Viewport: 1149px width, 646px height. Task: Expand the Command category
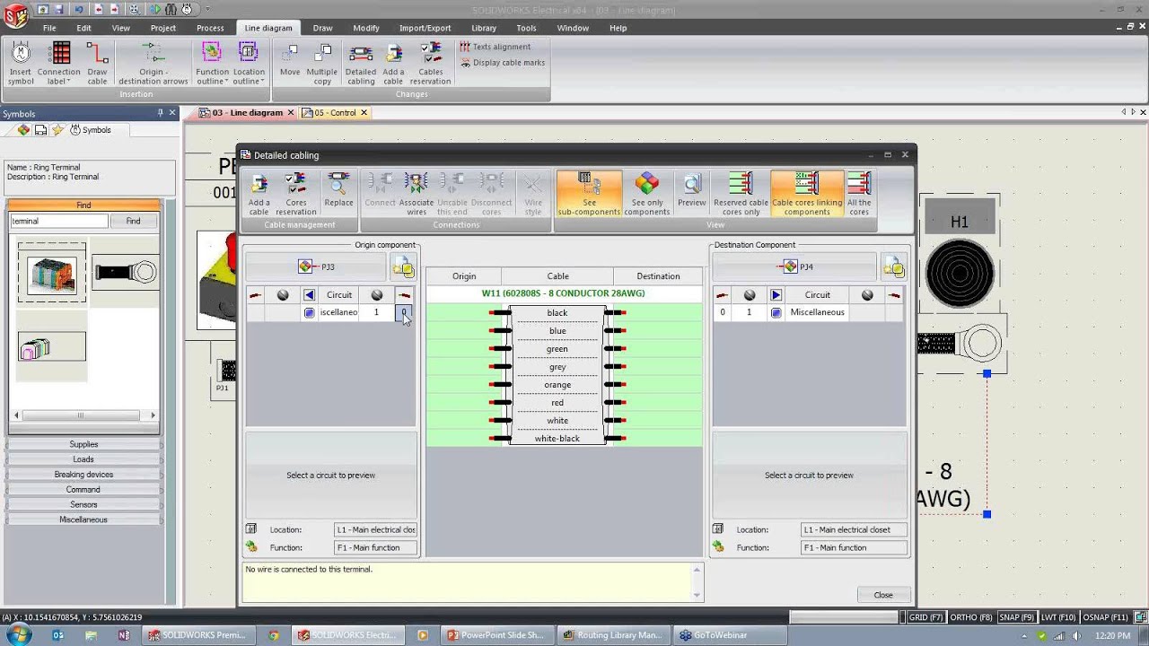point(83,490)
